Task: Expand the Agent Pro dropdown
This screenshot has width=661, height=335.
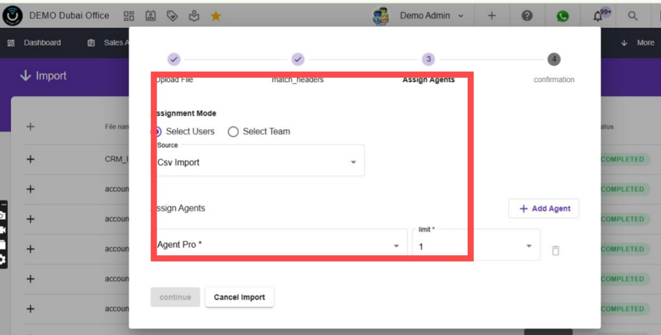Action: pos(279,245)
